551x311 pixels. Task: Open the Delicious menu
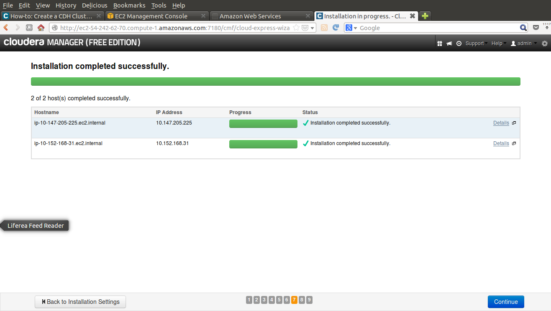(95, 5)
